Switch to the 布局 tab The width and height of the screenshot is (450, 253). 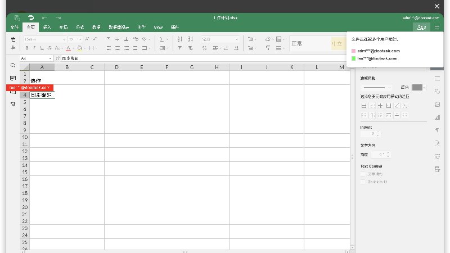64,27
